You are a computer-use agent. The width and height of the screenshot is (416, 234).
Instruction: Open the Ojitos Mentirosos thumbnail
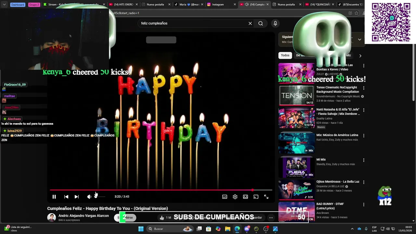pos(296,189)
